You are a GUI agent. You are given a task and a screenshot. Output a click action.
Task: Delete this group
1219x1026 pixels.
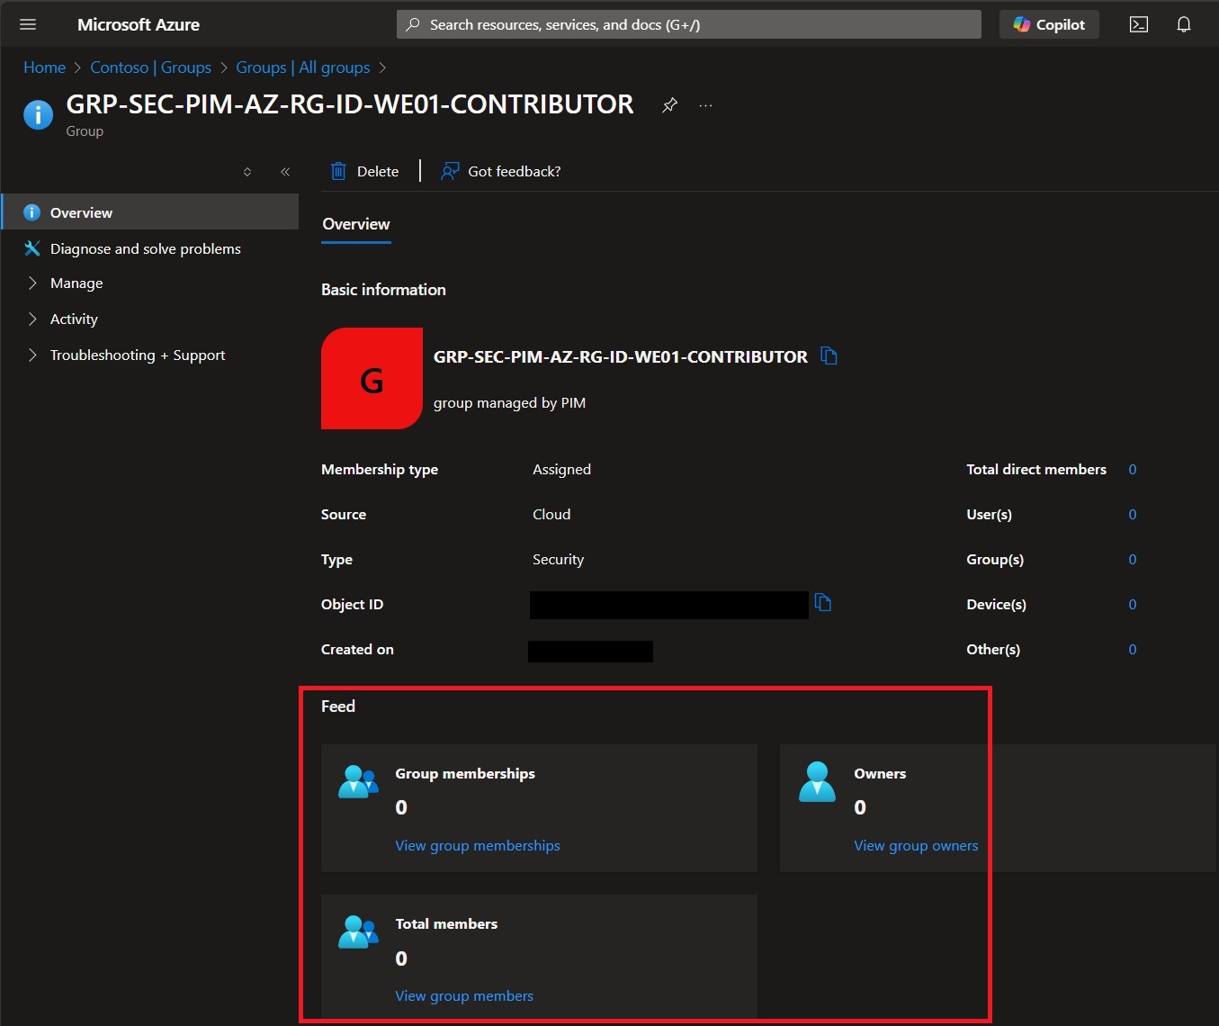pos(364,171)
